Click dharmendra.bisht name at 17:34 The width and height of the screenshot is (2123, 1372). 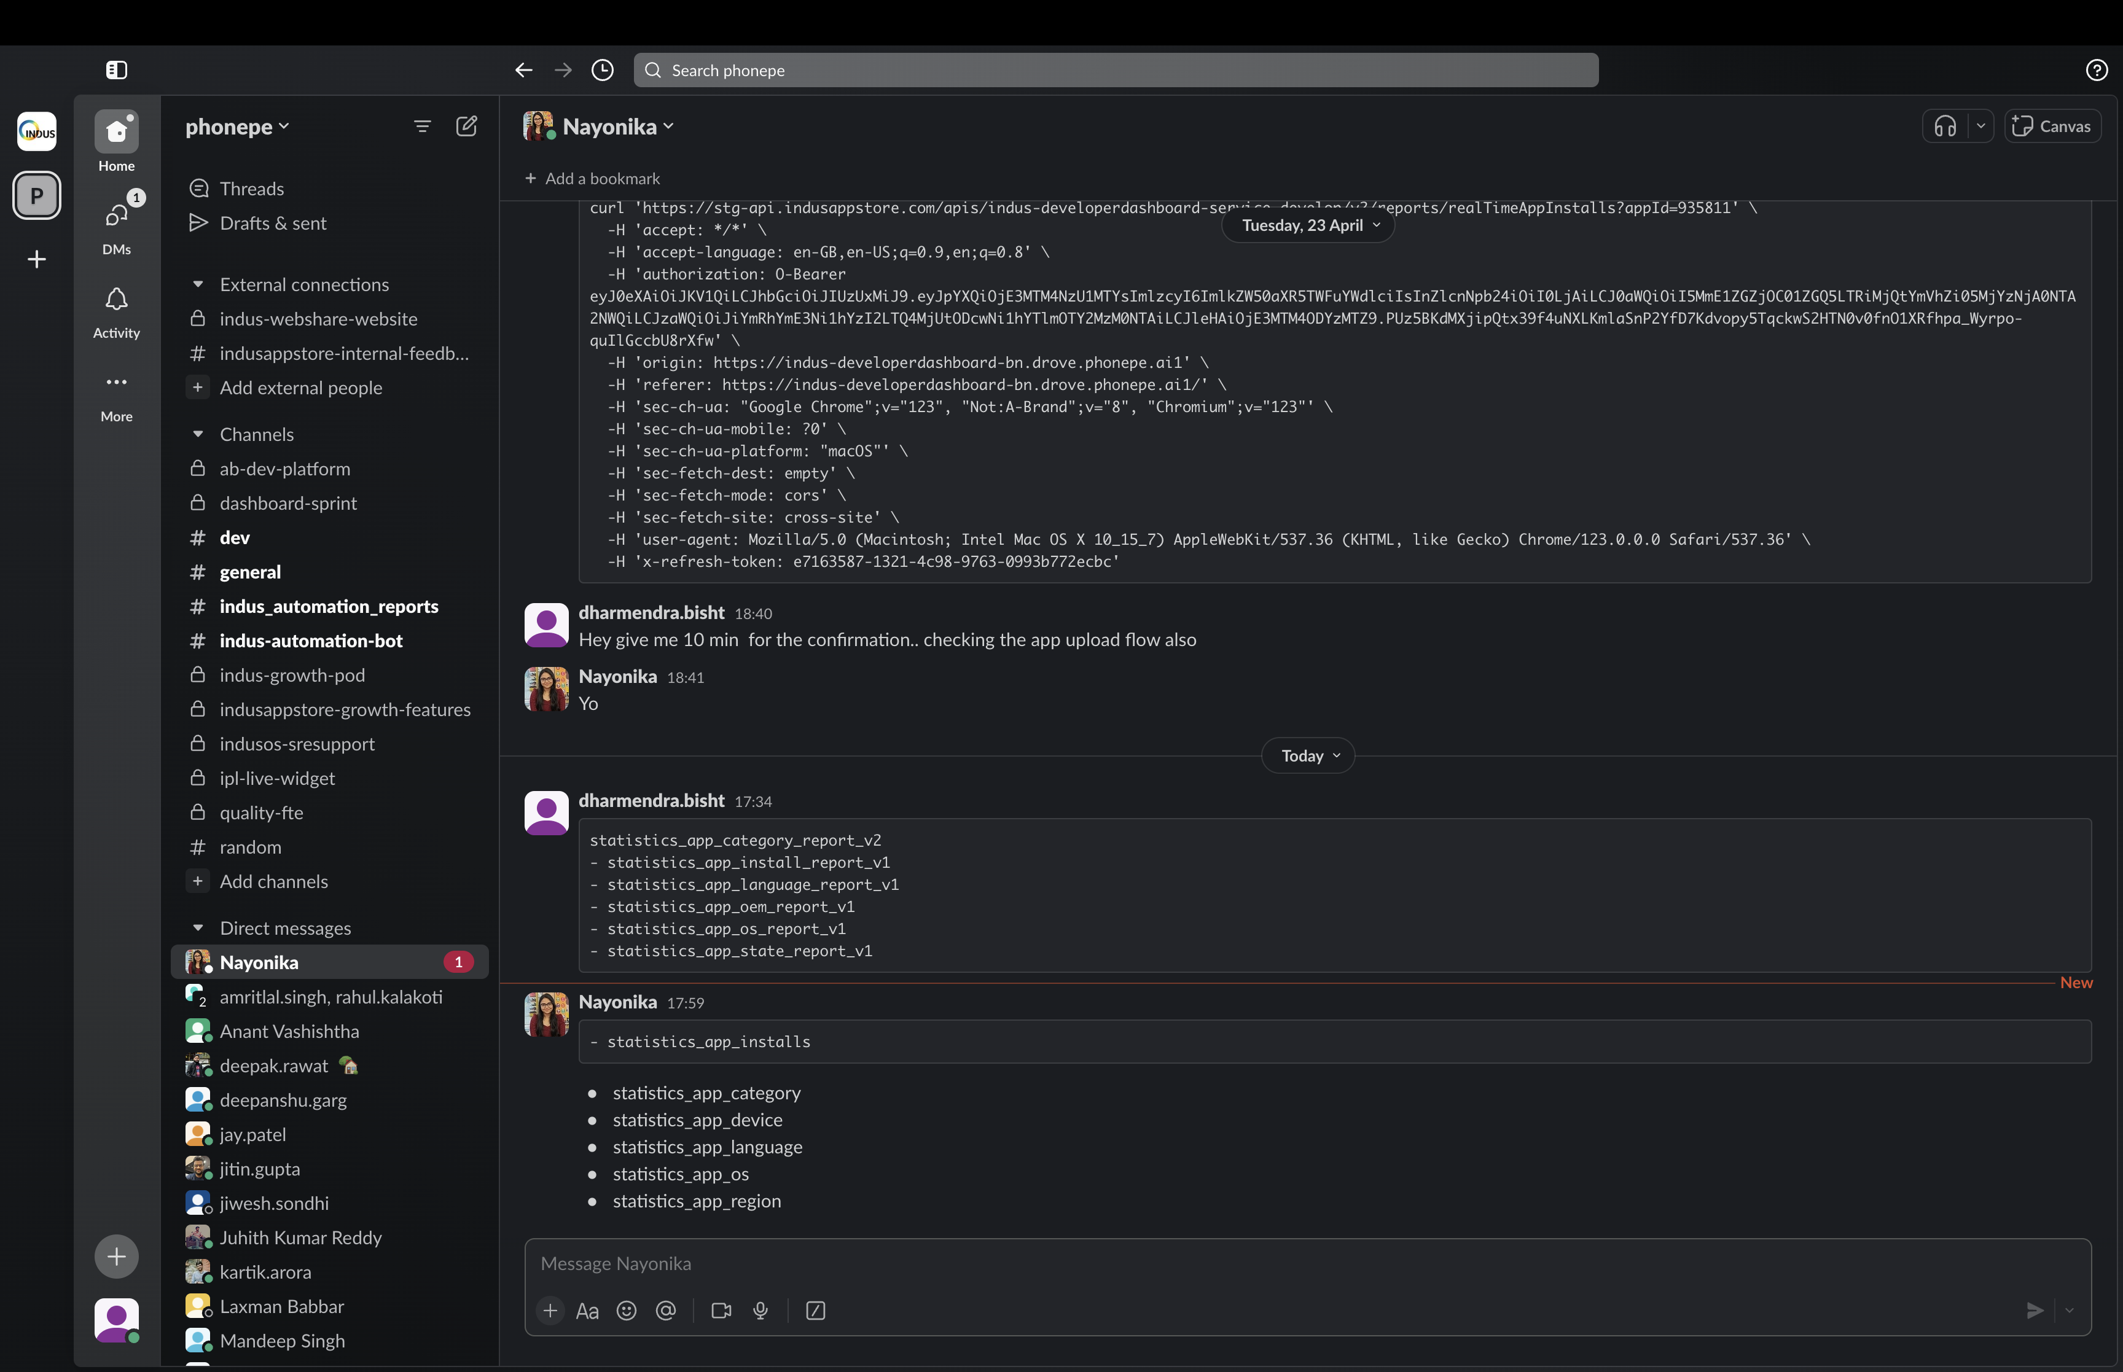651,800
